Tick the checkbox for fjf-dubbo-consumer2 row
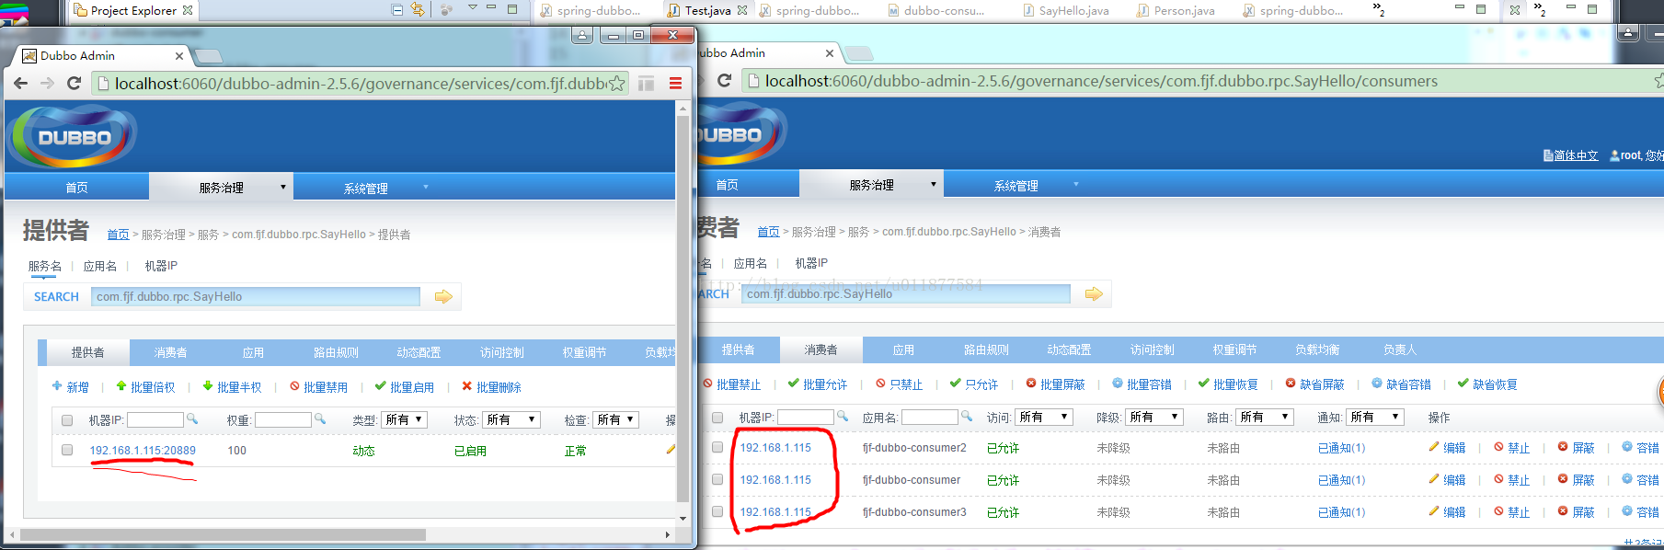Screen dimensions: 1664x550 (717, 447)
